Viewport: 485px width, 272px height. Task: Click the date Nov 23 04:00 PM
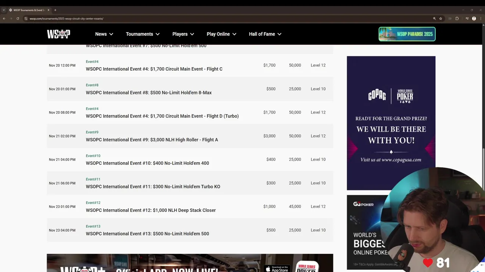pyautogui.click(x=62, y=230)
